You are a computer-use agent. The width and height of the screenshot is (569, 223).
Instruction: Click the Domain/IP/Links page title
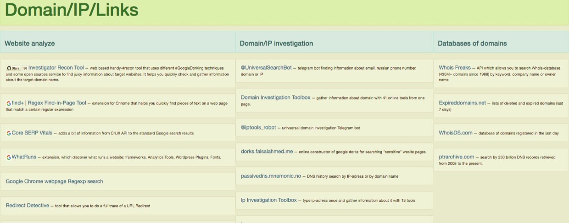(72, 10)
